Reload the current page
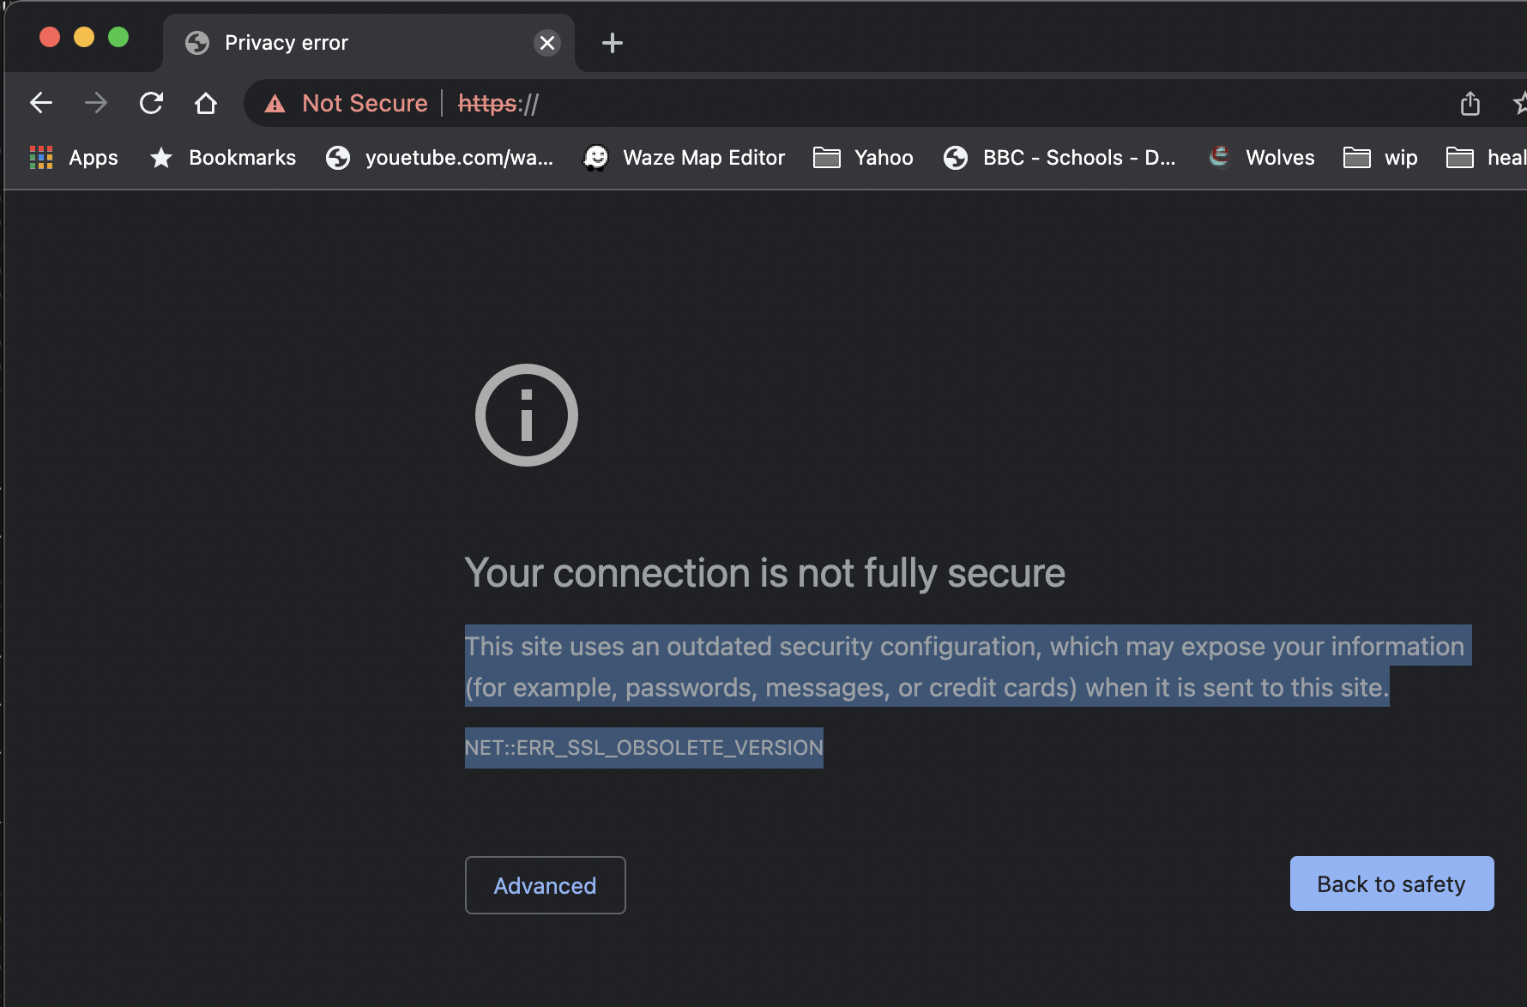The width and height of the screenshot is (1527, 1007). pyautogui.click(x=151, y=104)
